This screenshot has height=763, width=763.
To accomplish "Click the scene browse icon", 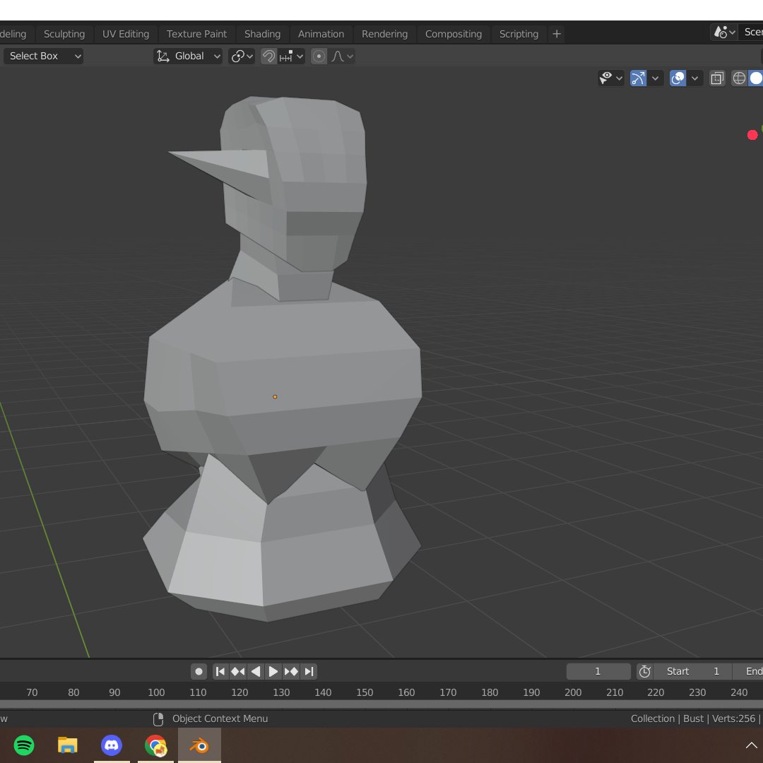I will (x=721, y=32).
